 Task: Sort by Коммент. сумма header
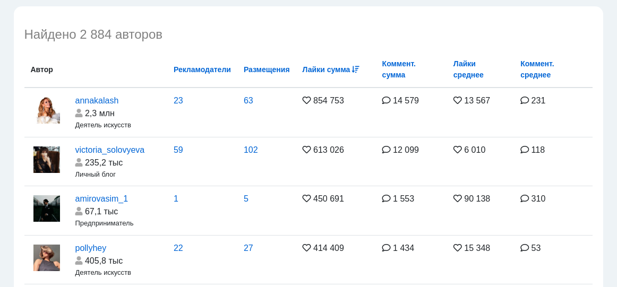pyautogui.click(x=399, y=69)
